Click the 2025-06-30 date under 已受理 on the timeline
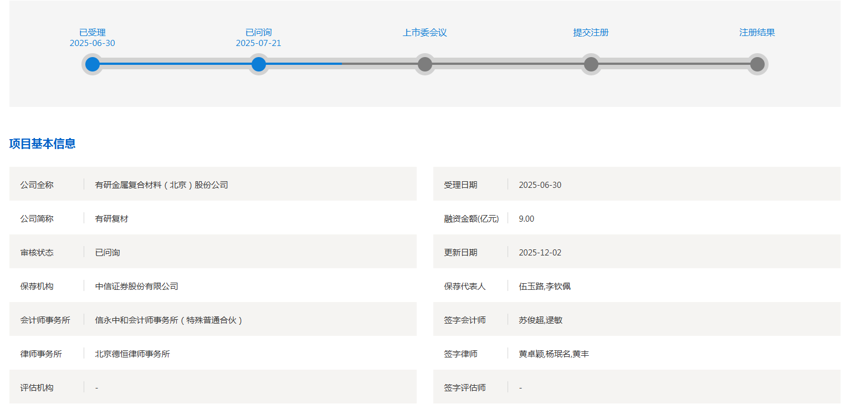The height and width of the screenshot is (409, 845). (x=93, y=43)
